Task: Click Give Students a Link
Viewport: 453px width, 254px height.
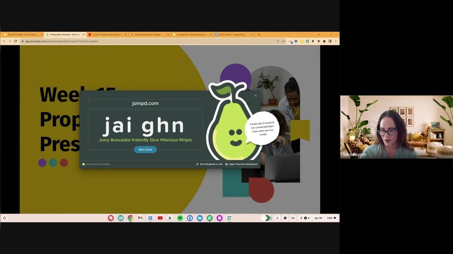Action: (x=209, y=164)
